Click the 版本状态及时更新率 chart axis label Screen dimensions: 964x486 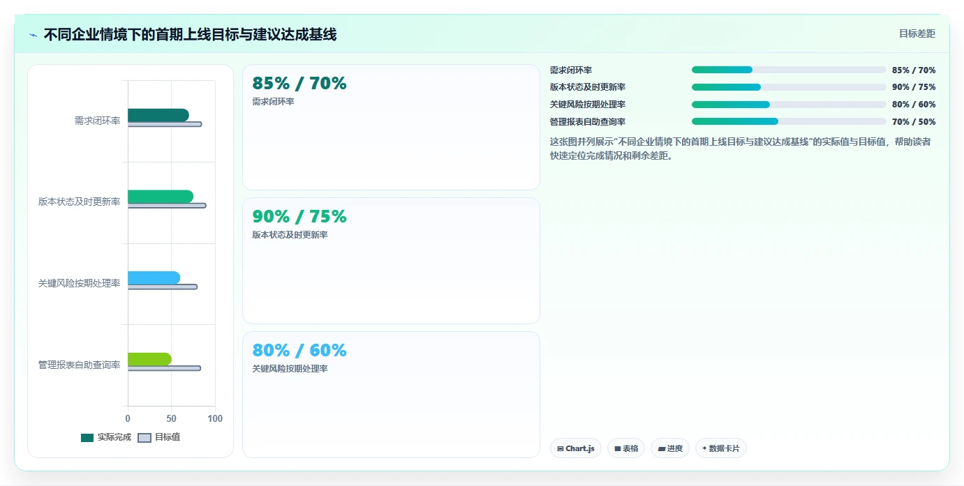(x=79, y=202)
